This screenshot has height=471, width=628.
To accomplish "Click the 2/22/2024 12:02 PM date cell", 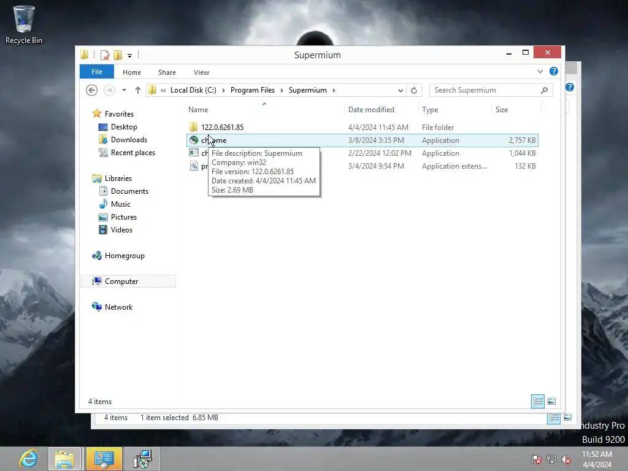I will [380, 153].
